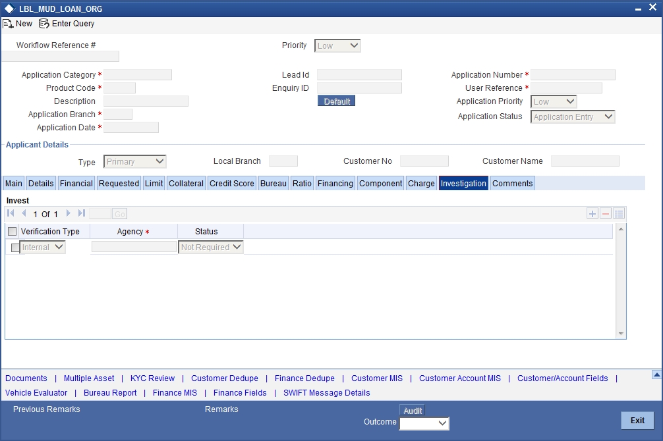
Task: Open the Credit Score tab
Action: 232,184
